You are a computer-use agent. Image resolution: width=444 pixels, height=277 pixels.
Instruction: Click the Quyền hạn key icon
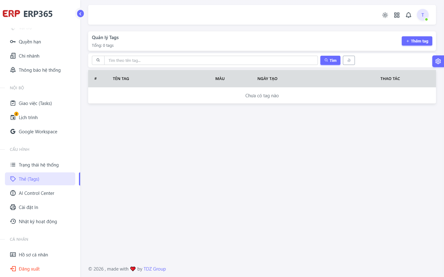click(x=13, y=42)
